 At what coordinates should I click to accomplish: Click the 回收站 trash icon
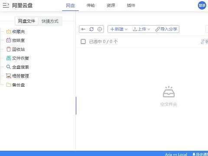(9, 49)
